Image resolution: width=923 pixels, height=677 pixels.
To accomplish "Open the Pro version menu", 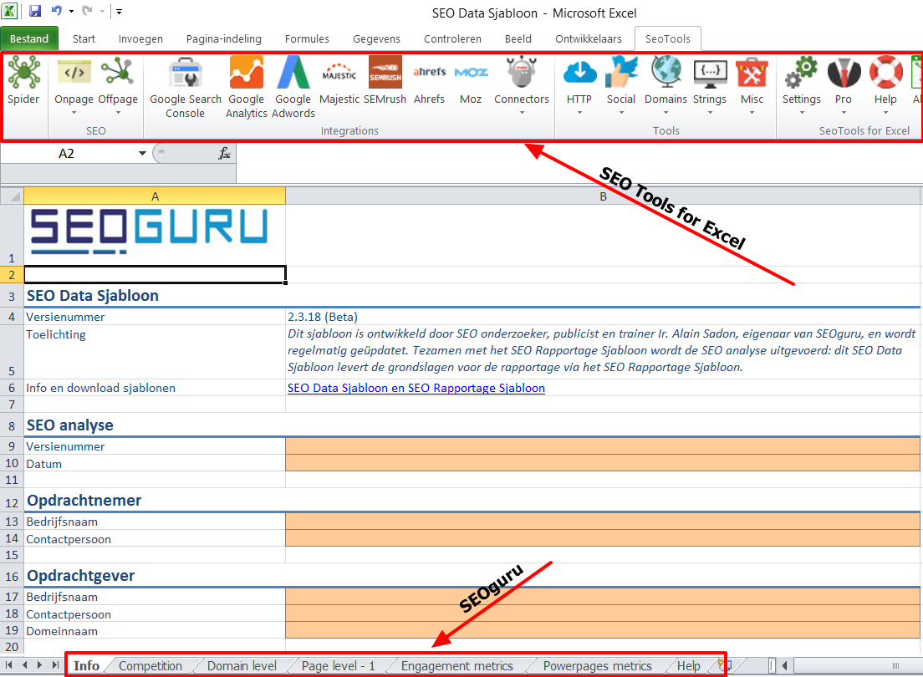I will click(x=844, y=84).
